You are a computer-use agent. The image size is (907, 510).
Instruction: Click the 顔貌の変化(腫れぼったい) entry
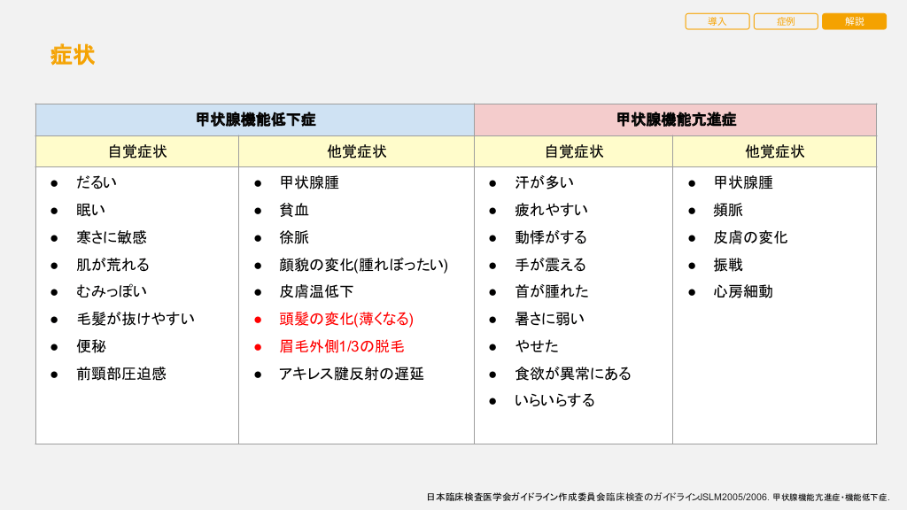363,265
